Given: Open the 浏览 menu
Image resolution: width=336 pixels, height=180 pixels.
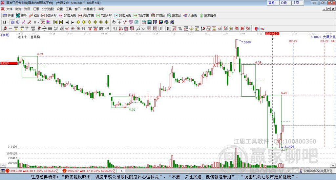Looking at the screenshot, I should [x=18, y=9].
